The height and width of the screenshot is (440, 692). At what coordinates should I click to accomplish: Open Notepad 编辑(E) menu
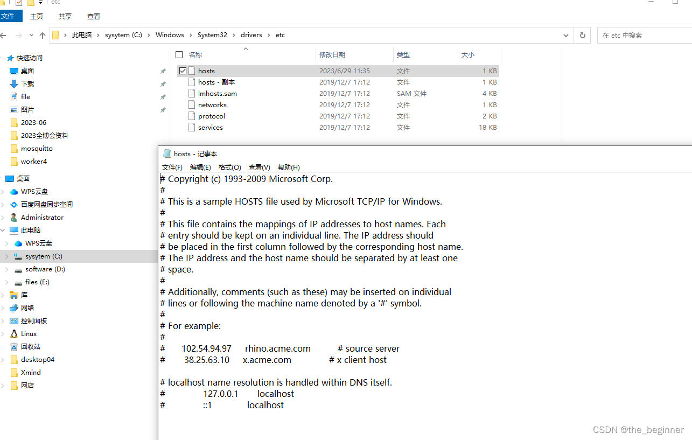pos(200,167)
